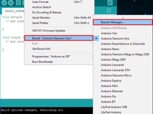The height and width of the screenshot is (114, 153).
Task: Select Fix Encoding & Reload
Action: (x=58, y=13)
